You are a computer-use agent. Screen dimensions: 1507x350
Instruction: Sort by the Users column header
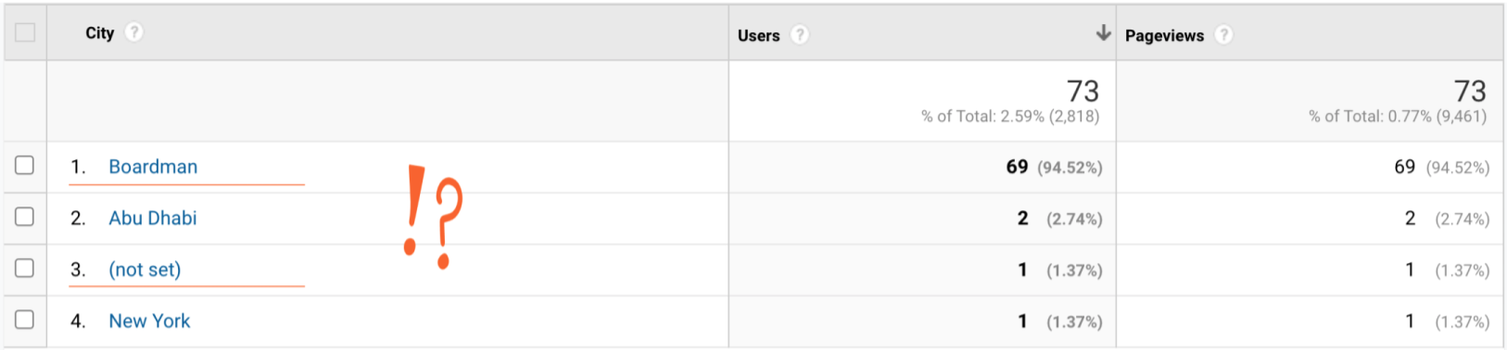click(758, 36)
